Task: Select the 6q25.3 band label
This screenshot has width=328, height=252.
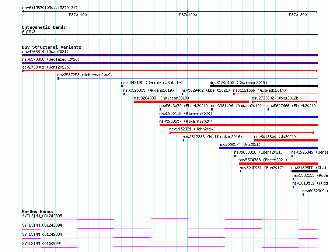Action: click(x=29, y=32)
